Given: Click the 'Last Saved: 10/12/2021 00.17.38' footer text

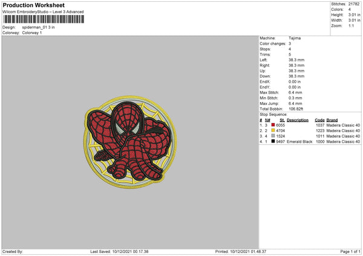Looking at the screenshot, I should pyautogui.click(x=119, y=252).
